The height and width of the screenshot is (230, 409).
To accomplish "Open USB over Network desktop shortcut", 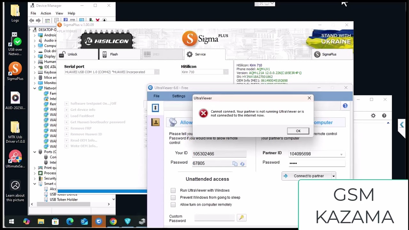I will tap(15, 44).
